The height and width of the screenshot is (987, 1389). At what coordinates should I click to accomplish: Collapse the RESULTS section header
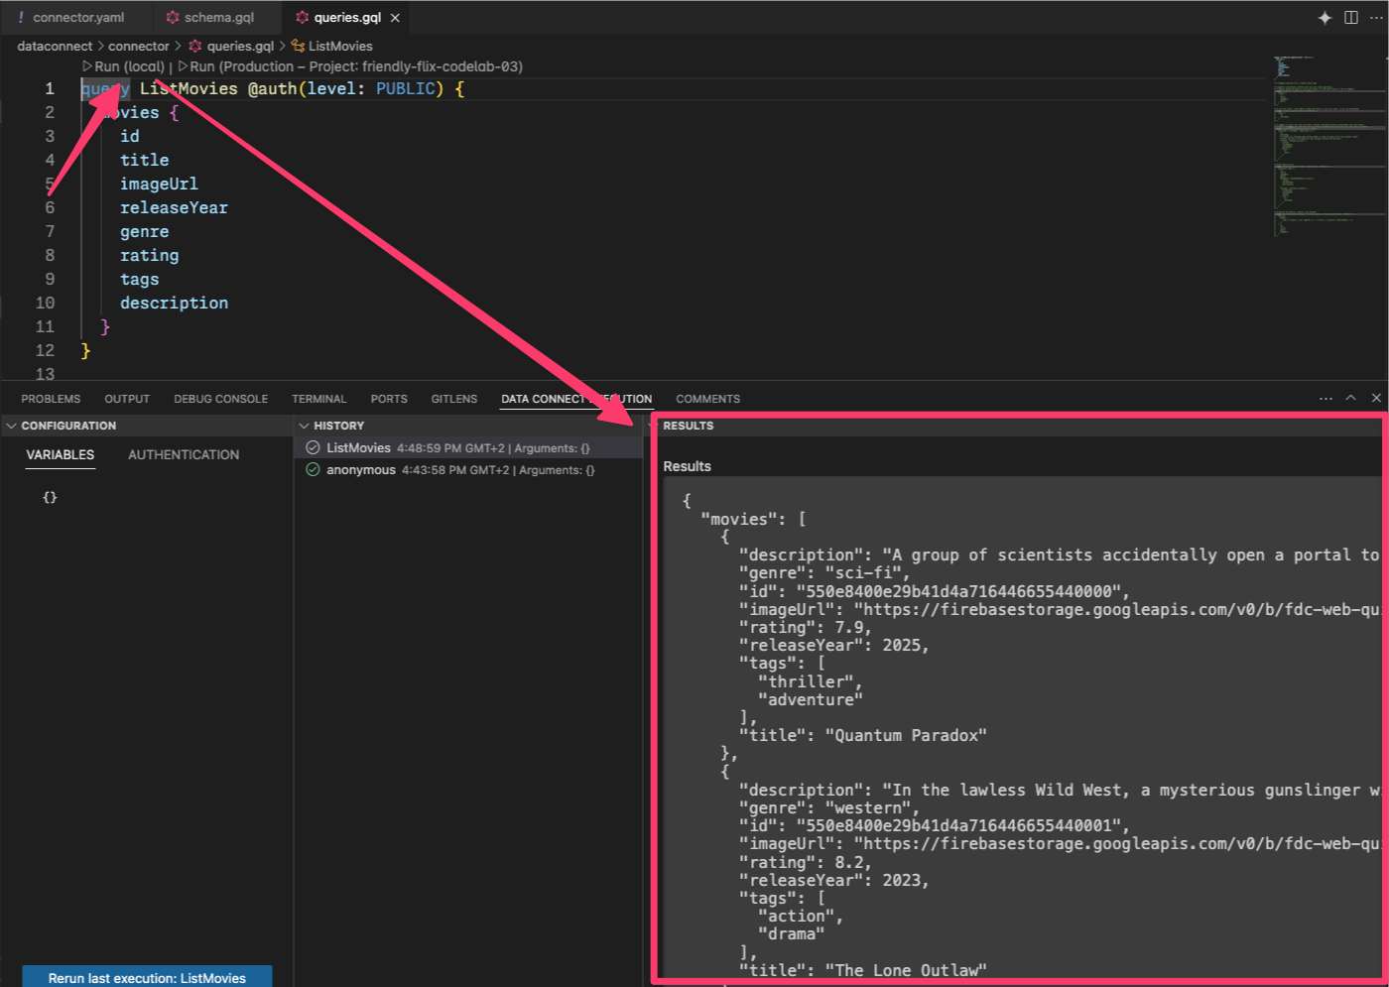click(x=688, y=426)
